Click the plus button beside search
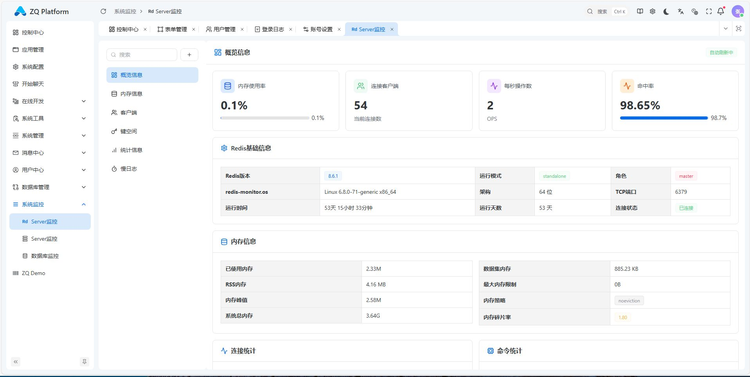 tap(189, 55)
